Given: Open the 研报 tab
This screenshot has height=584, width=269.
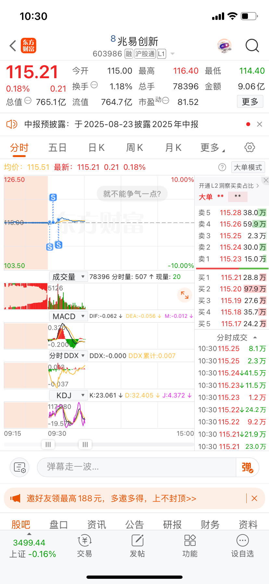Looking at the screenshot, I should 172,524.
